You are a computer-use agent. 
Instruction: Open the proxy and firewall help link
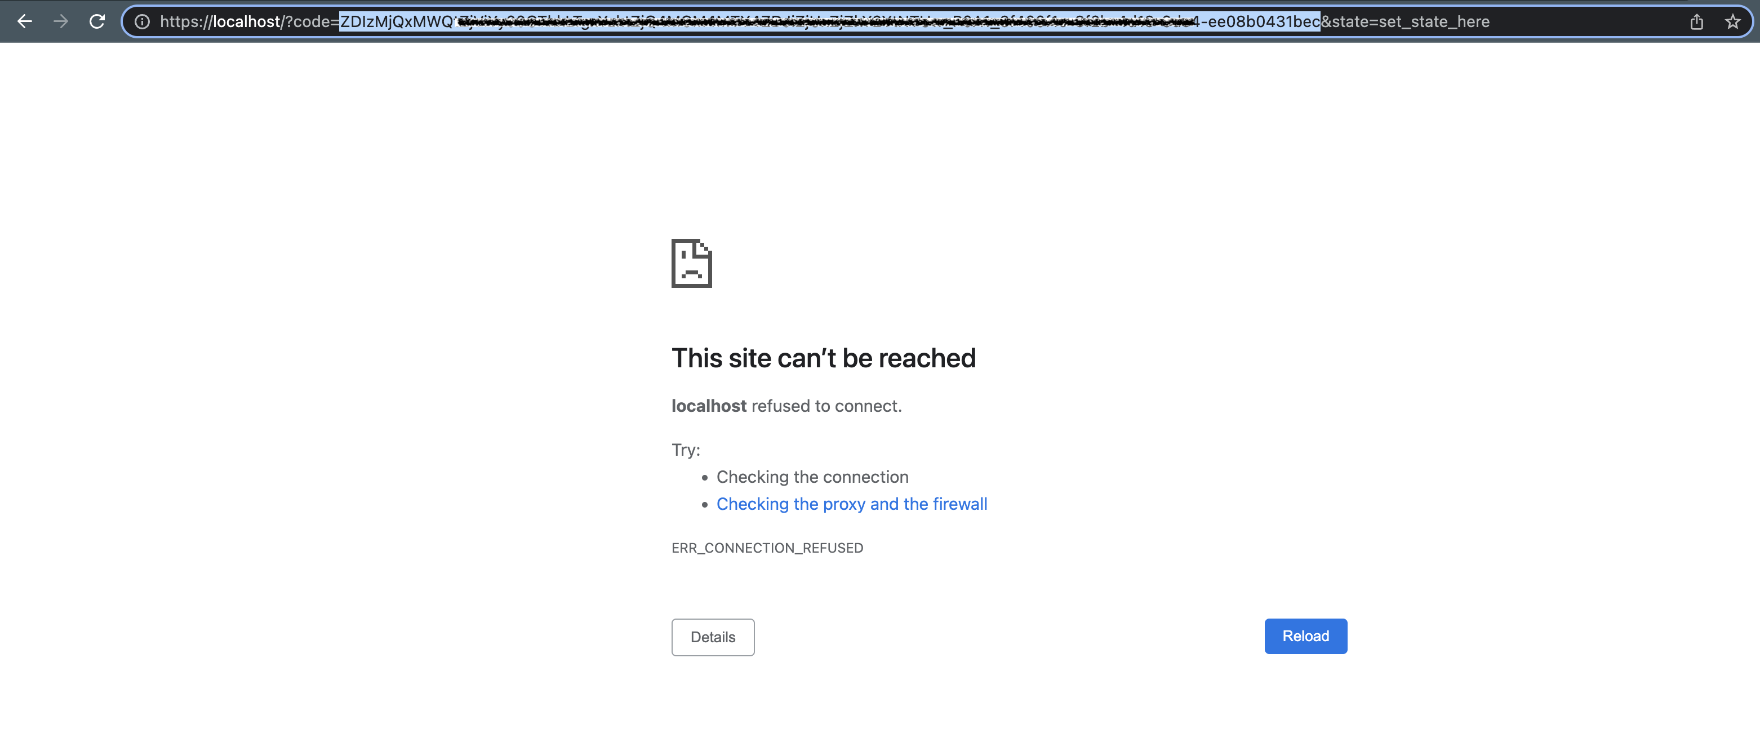(x=851, y=504)
